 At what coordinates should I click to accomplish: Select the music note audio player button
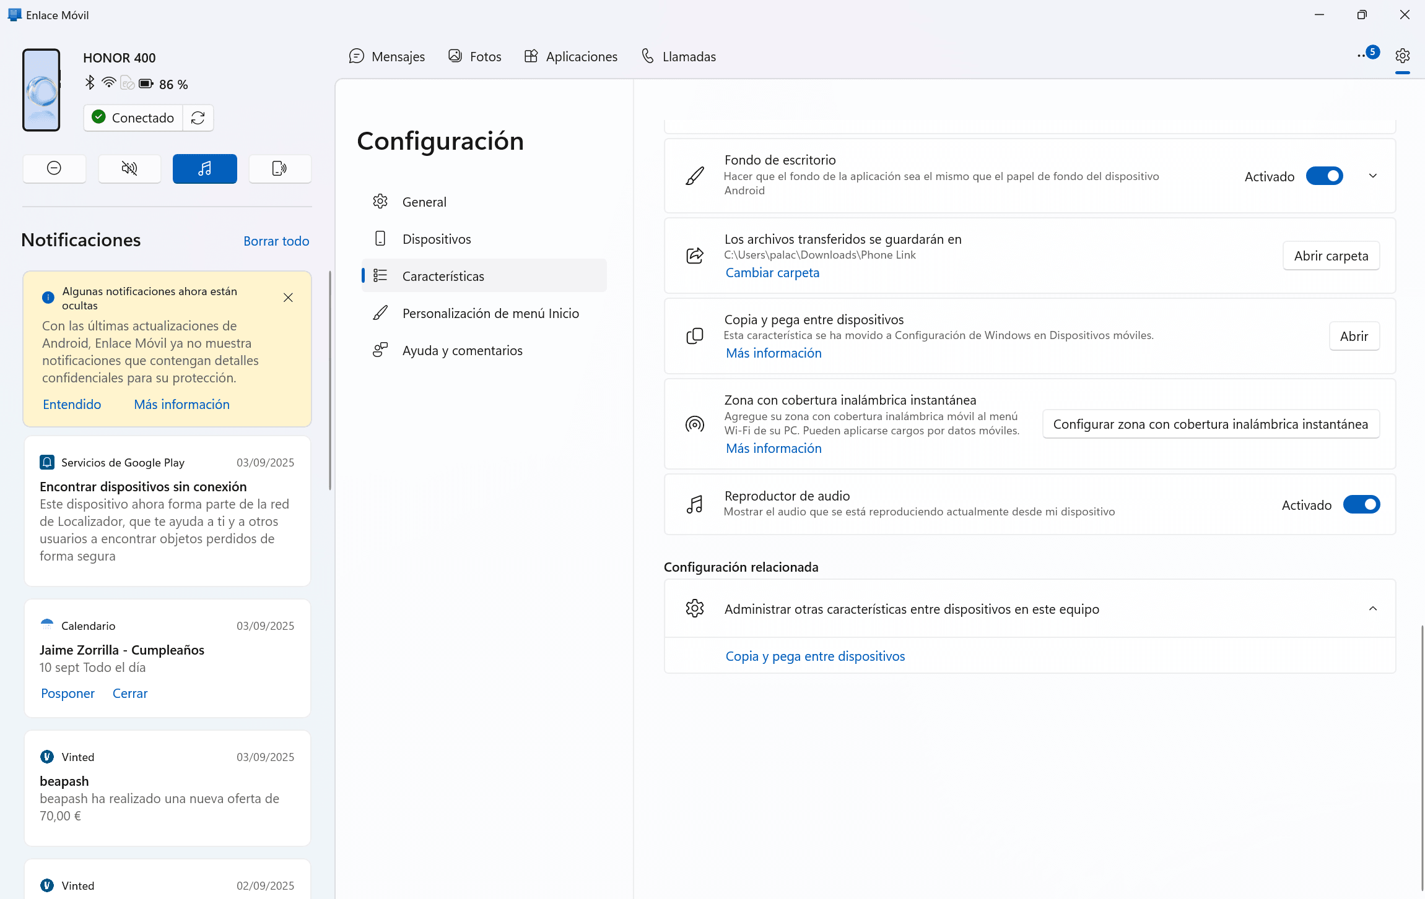(205, 168)
